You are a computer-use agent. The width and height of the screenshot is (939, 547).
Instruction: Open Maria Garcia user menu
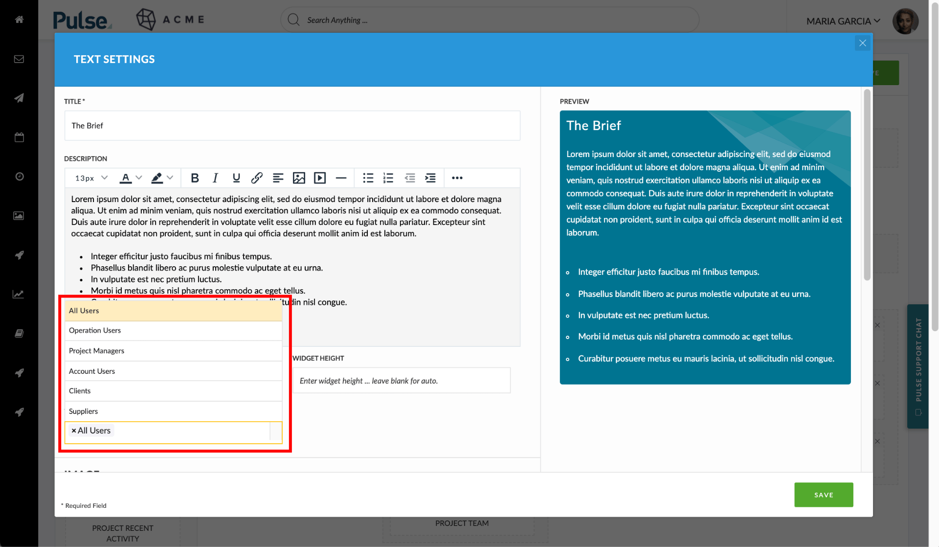click(x=843, y=21)
